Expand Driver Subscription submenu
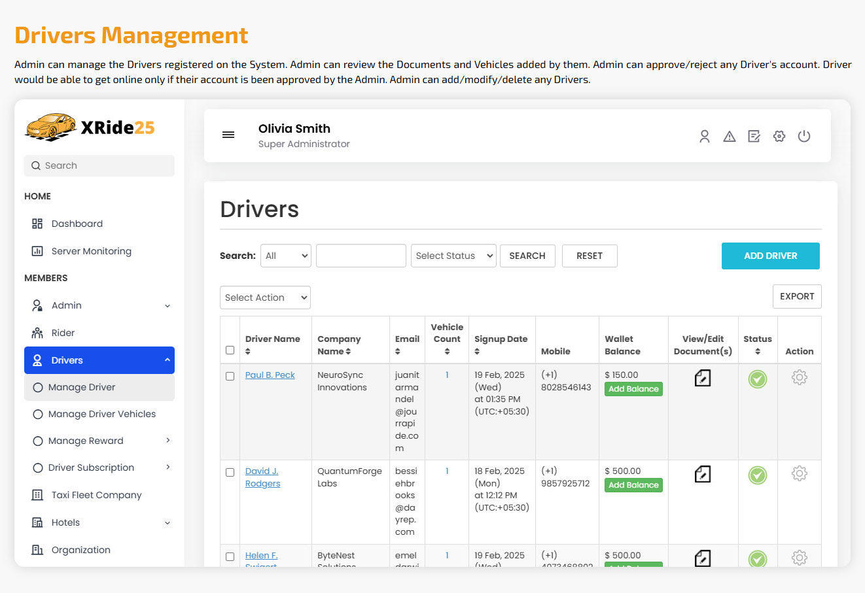This screenshot has width=865, height=593. pyautogui.click(x=168, y=467)
